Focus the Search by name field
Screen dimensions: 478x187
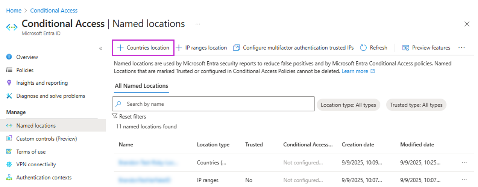pos(214,104)
